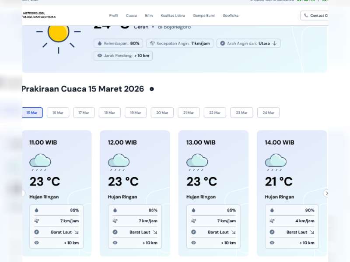The height and width of the screenshot is (262, 350).
Task: Select the rain cloud icon in the 11.00 WIB card
Action: (x=40, y=161)
